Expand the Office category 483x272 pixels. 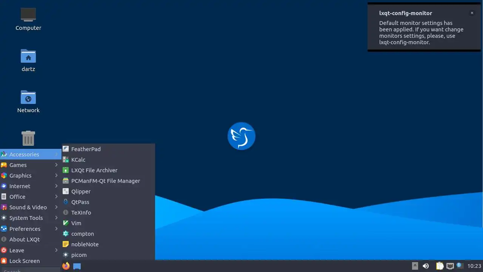click(30, 196)
